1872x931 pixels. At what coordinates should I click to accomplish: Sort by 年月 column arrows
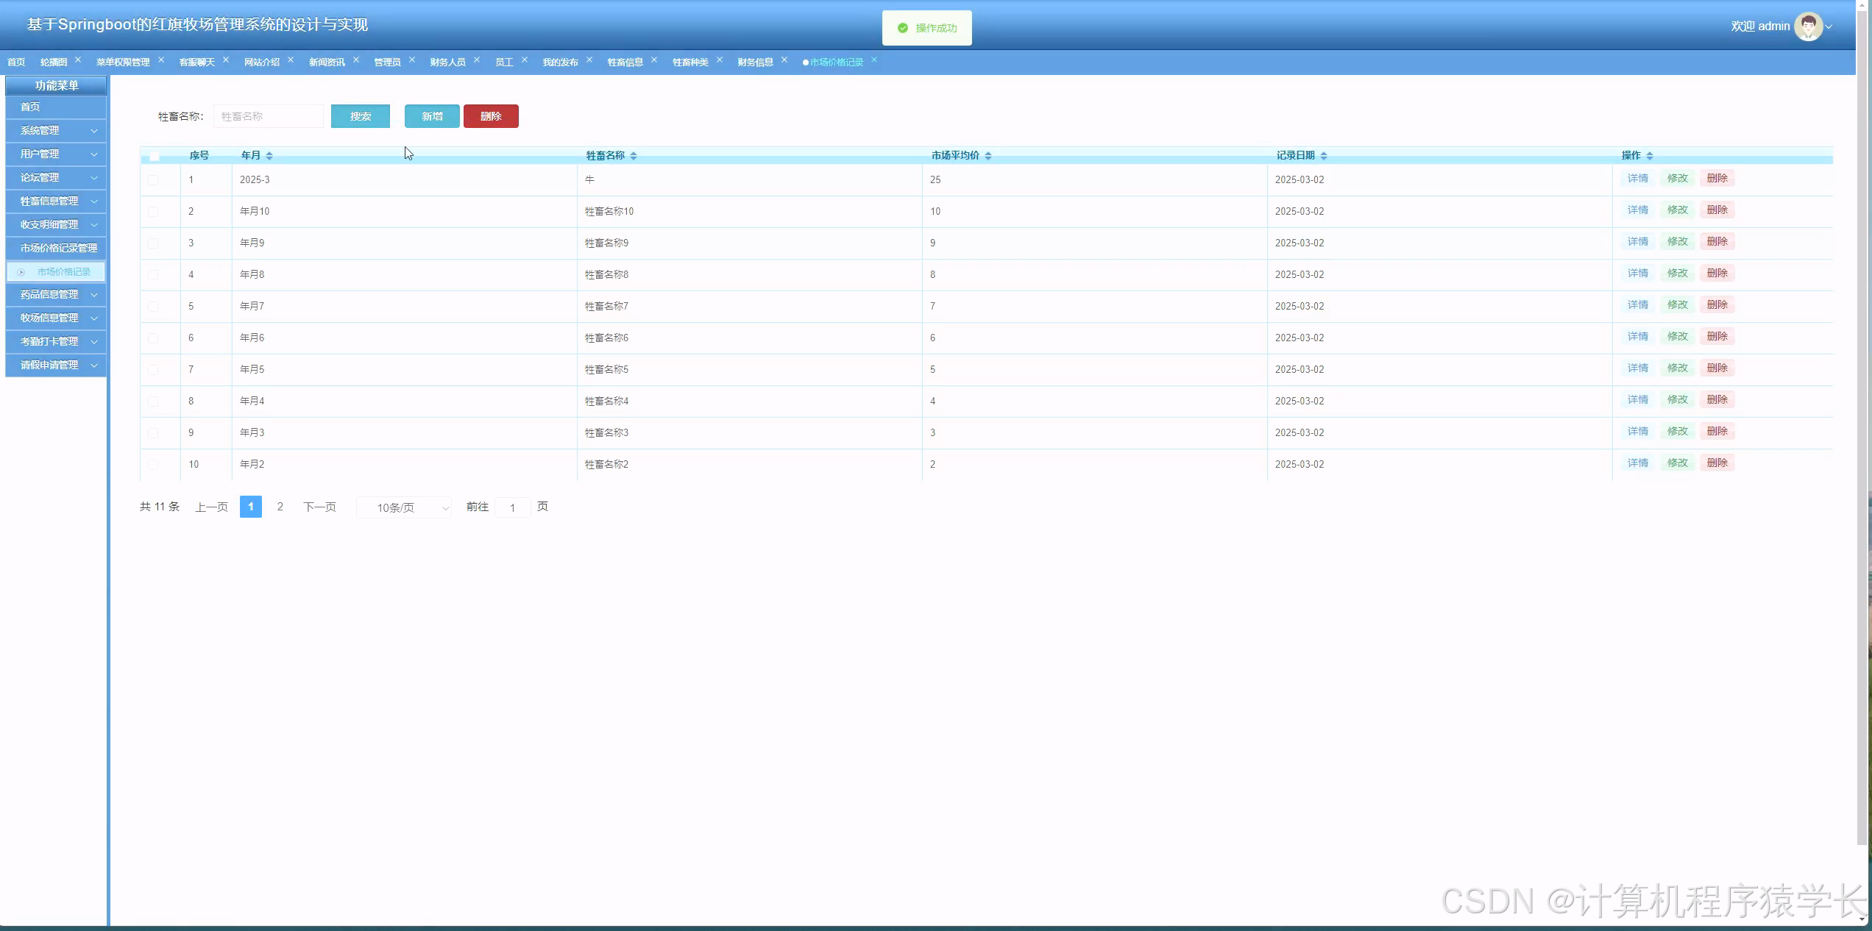click(269, 156)
